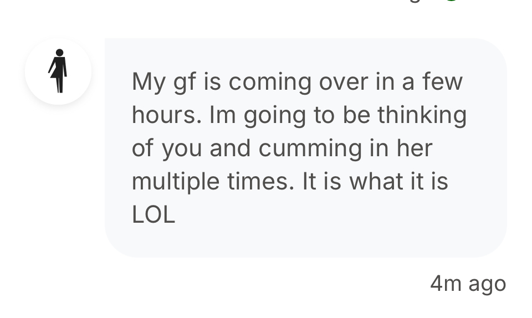Click the word "and" on the third line
The height and width of the screenshot is (318, 532).
[230, 148]
